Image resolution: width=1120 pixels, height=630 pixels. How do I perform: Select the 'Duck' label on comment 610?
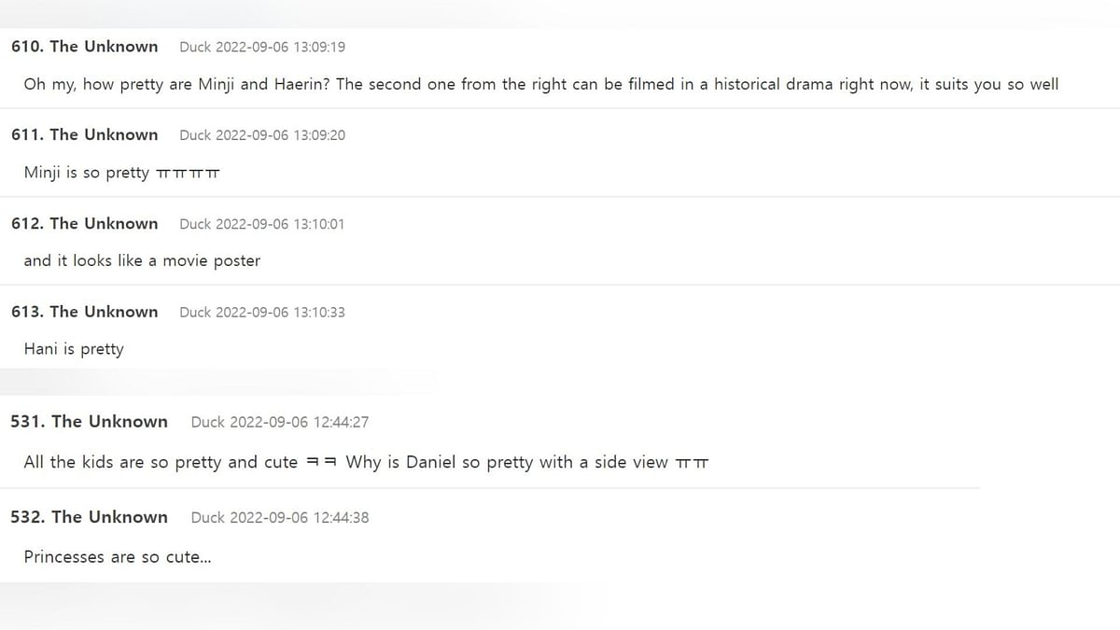[x=195, y=47]
